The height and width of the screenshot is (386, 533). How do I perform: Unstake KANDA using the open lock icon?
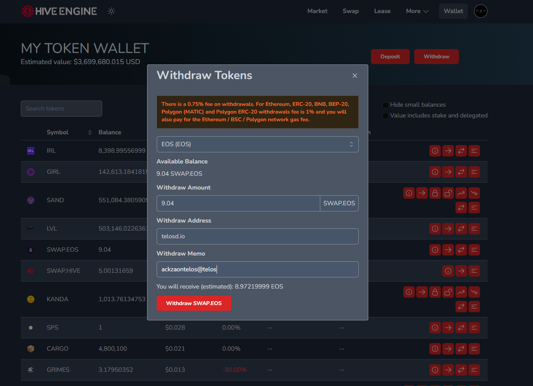click(448, 292)
